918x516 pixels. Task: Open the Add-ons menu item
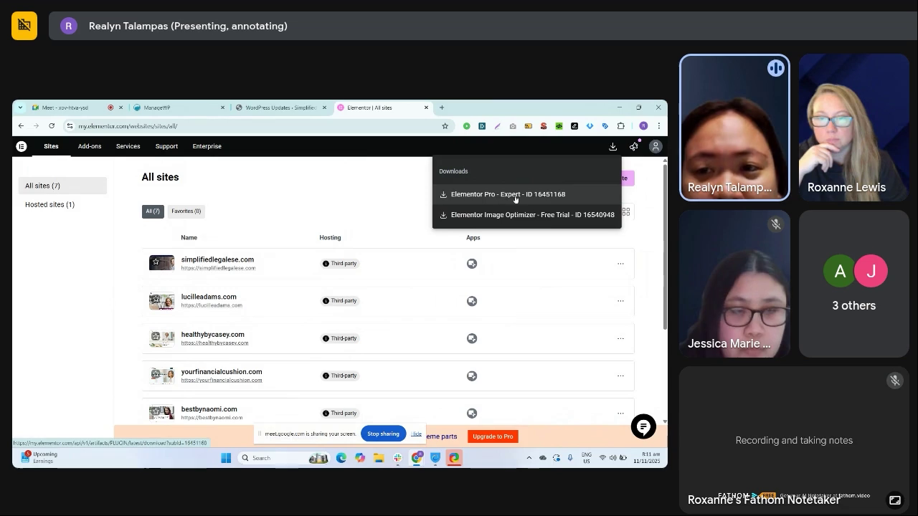click(90, 146)
